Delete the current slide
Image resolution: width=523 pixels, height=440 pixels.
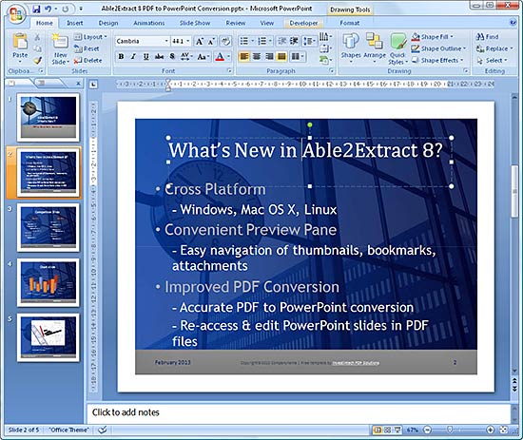(87, 60)
